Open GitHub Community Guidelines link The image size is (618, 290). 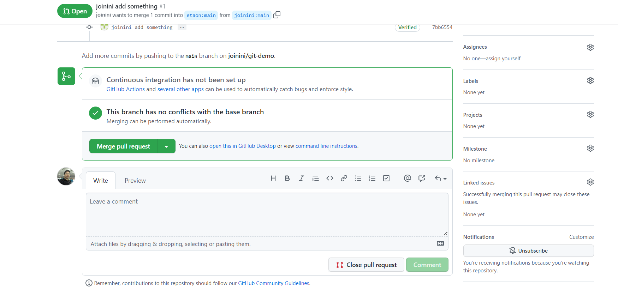coord(274,283)
